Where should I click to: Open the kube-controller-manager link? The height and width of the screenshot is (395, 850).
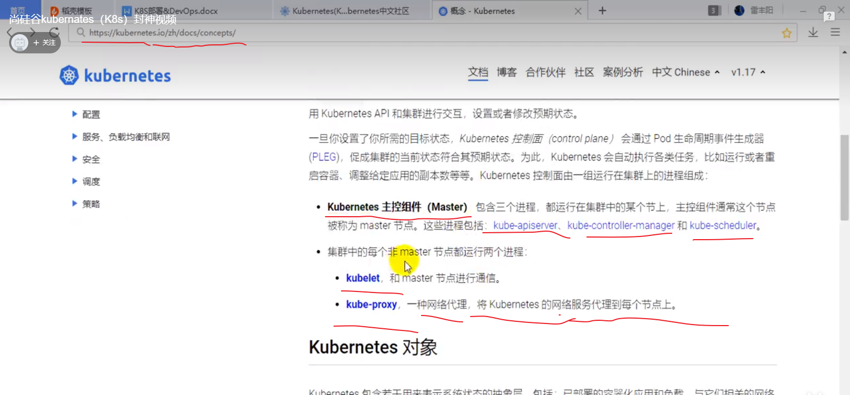coord(621,225)
